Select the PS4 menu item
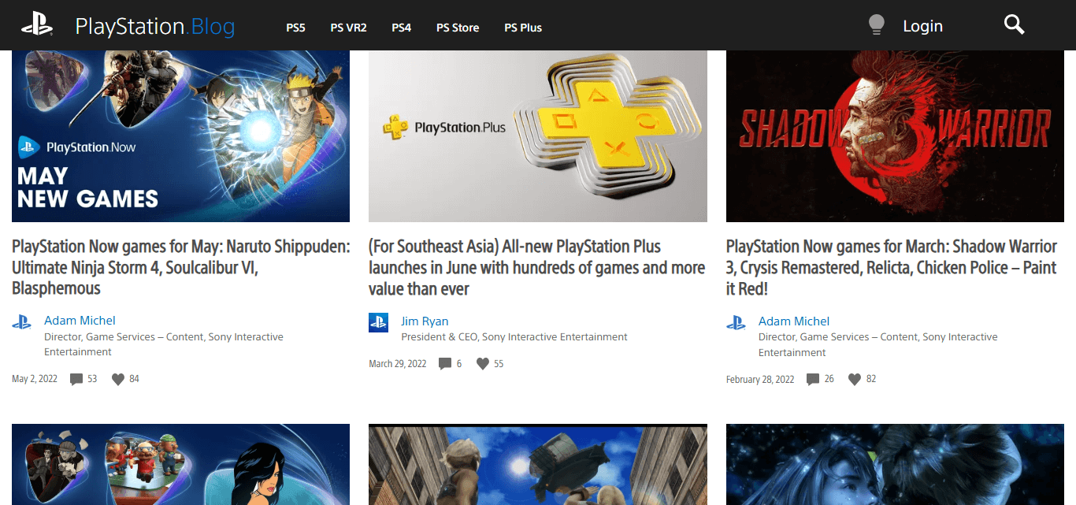Screen dimensions: 1076x505 click(402, 28)
